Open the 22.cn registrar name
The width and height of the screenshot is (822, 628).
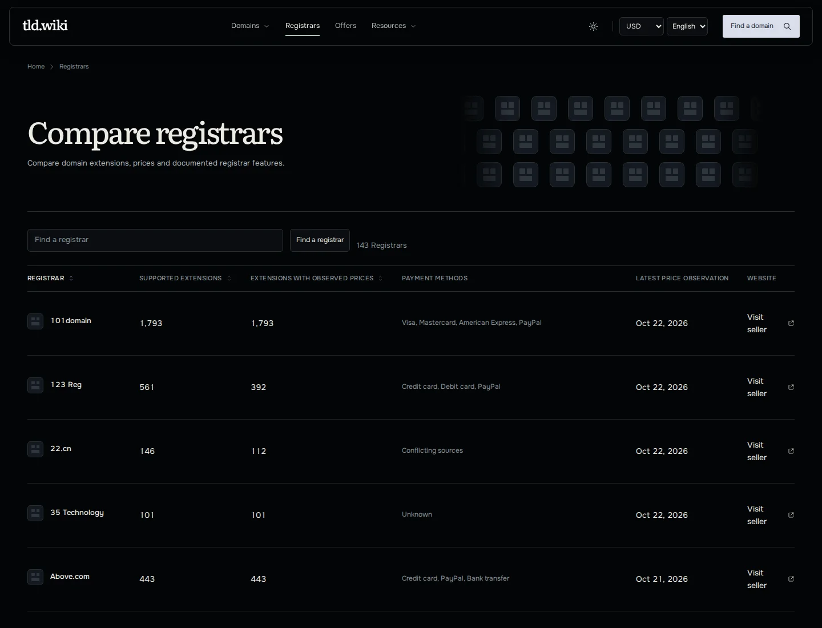tap(61, 449)
